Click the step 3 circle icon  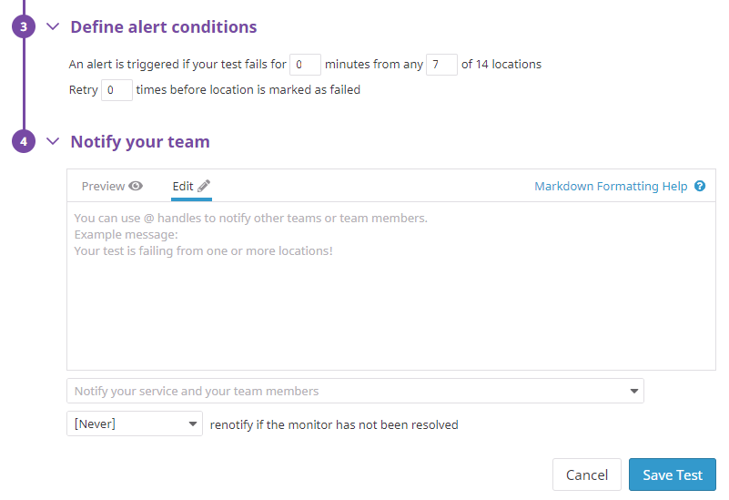[x=24, y=26]
